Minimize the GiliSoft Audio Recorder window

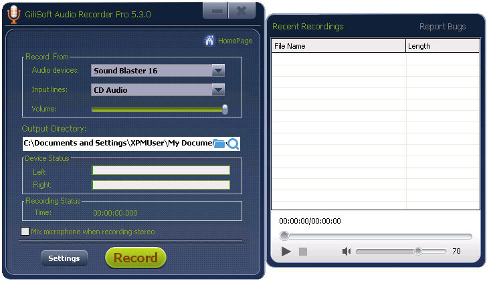[215, 11]
